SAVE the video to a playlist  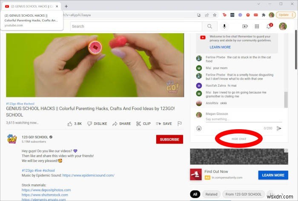(163, 124)
